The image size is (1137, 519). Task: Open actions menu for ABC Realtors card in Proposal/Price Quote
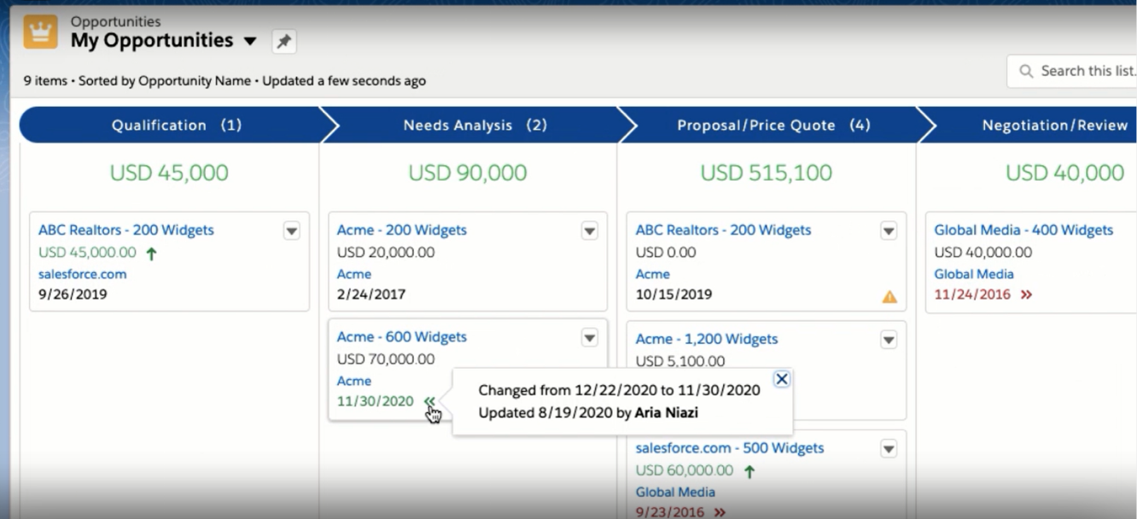pos(889,230)
